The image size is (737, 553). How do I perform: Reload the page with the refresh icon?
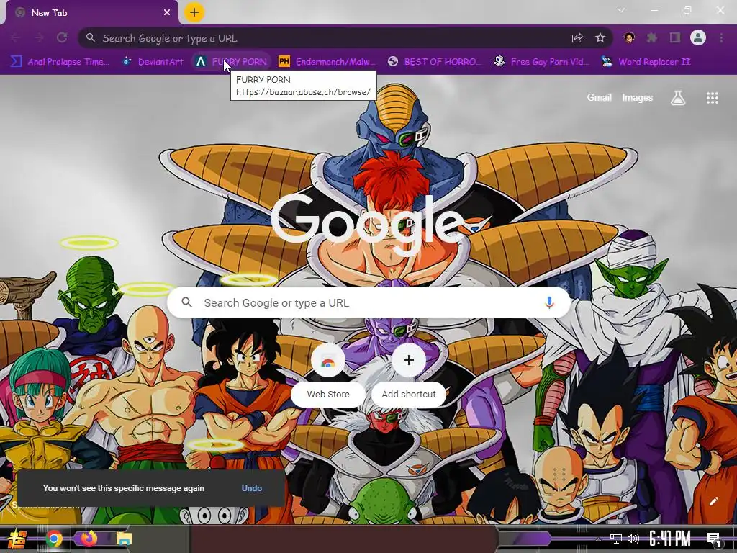[62, 38]
